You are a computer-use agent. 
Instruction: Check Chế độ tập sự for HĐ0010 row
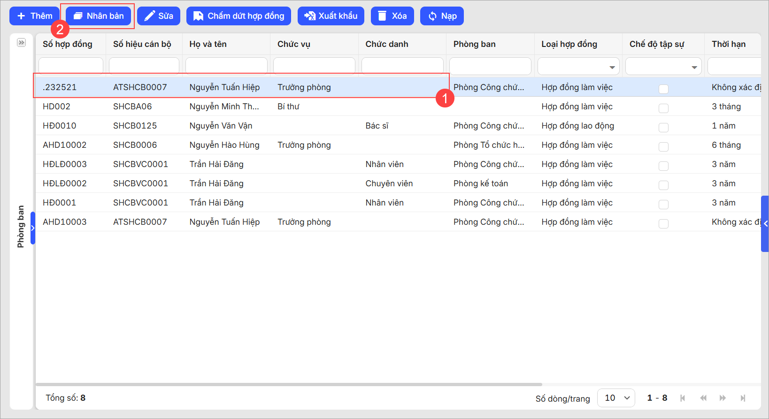click(x=663, y=128)
